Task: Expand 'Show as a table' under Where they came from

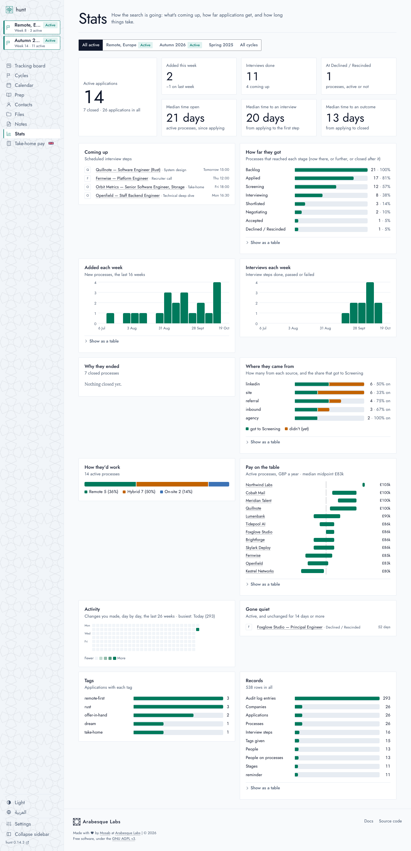Action: pos(263,442)
